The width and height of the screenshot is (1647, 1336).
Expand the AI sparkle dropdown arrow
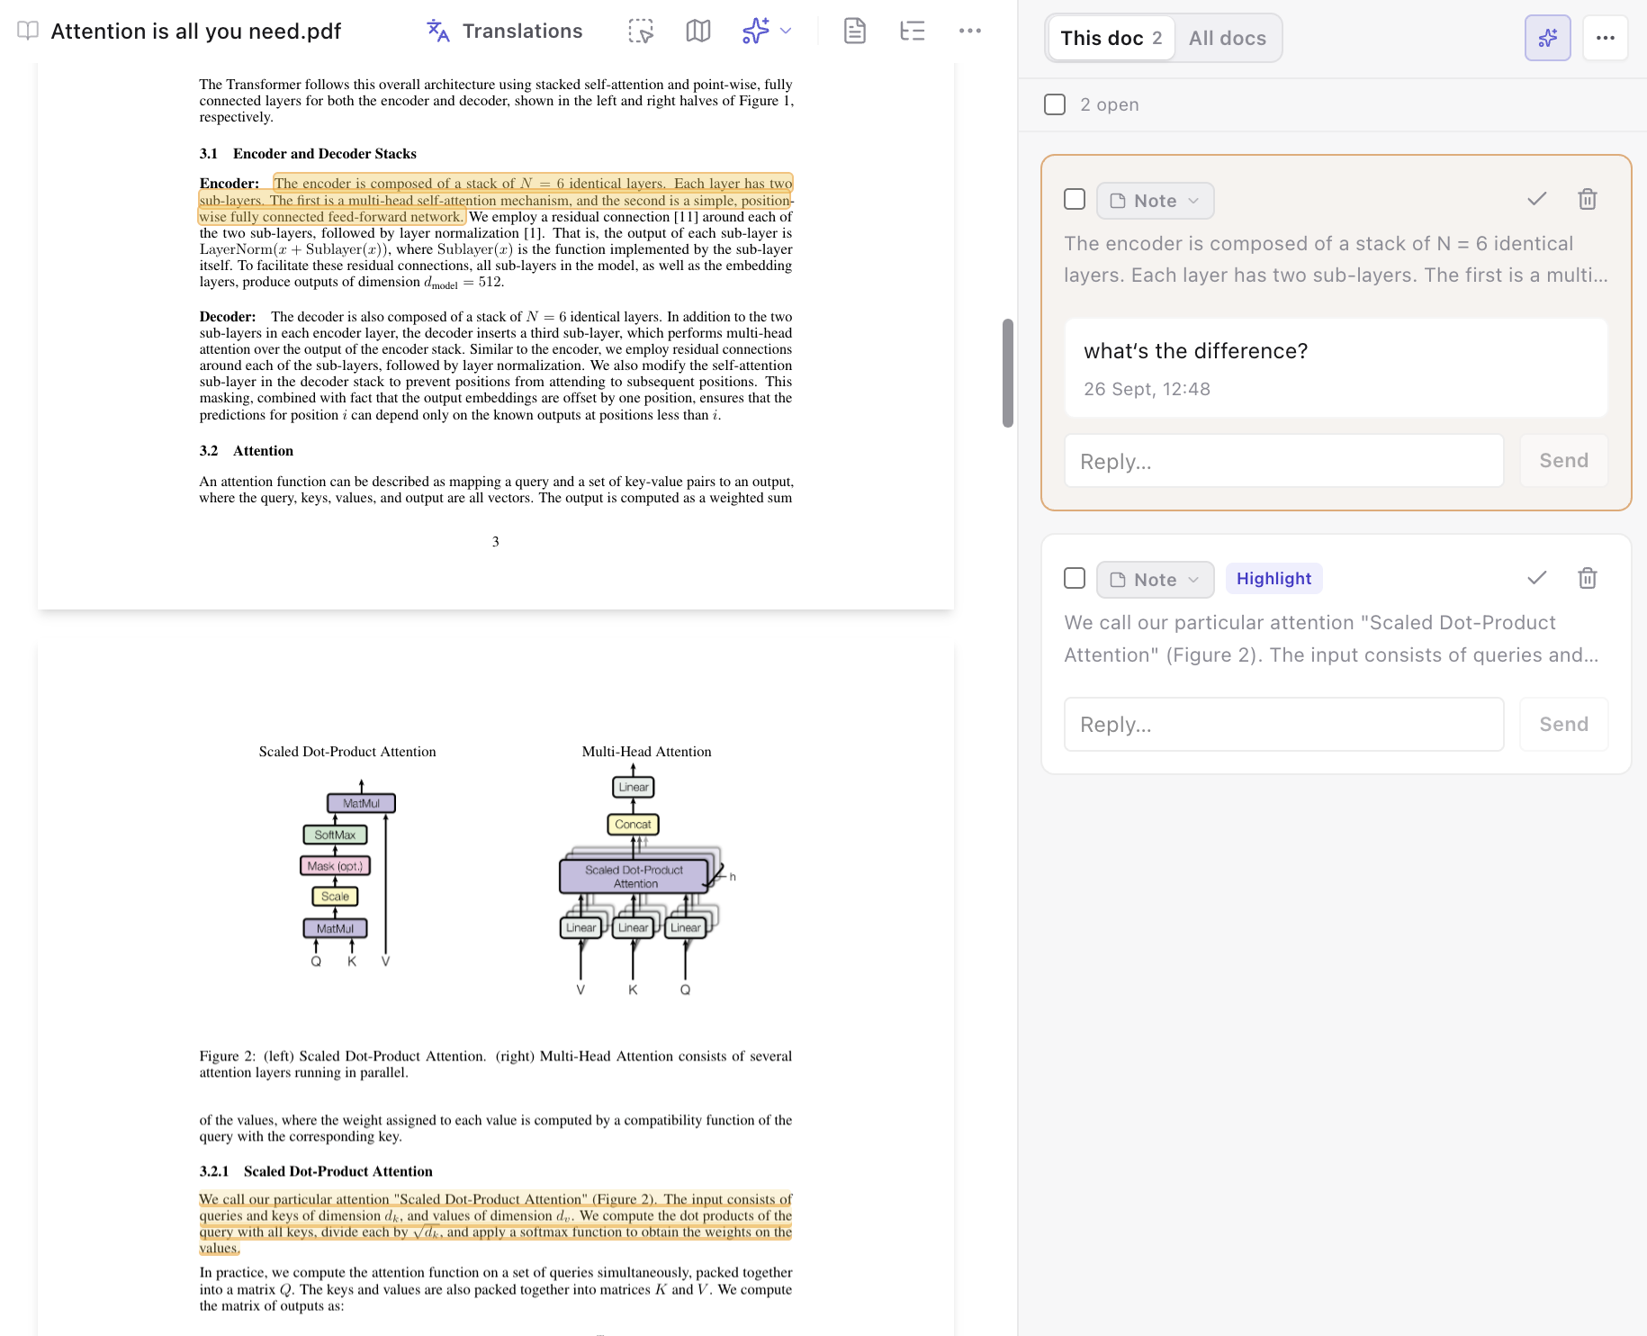(x=786, y=32)
